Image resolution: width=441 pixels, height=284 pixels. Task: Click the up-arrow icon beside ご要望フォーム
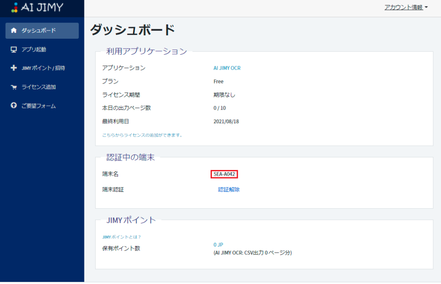point(13,105)
